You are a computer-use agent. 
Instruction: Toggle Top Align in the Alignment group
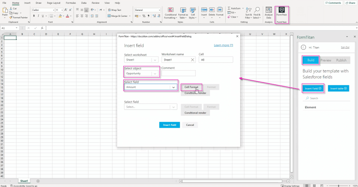[x=77, y=10]
